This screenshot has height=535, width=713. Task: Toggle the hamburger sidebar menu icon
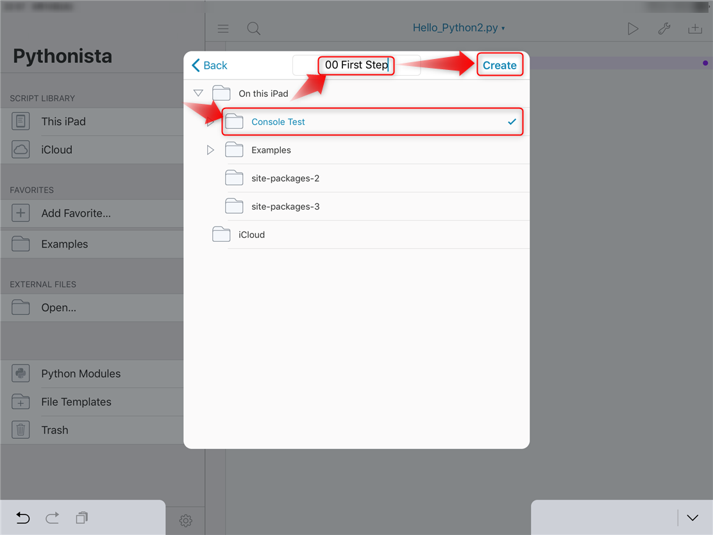point(223,29)
